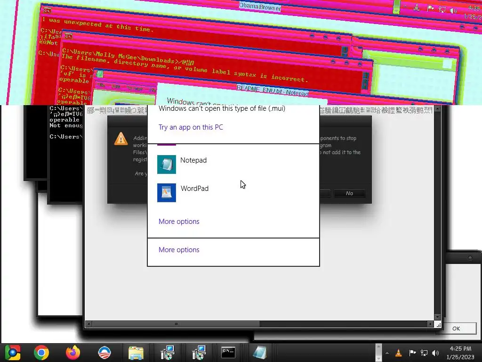The width and height of the screenshot is (482, 362).
Task: Open the Start menu orb on the taskbar
Action: 13,353
